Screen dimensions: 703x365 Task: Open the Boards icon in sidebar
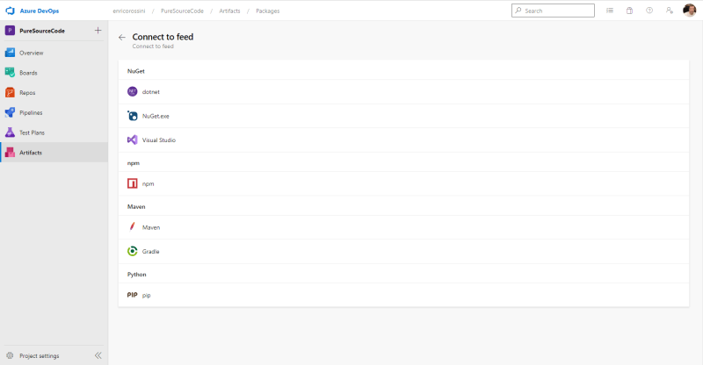pyautogui.click(x=10, y=73)
